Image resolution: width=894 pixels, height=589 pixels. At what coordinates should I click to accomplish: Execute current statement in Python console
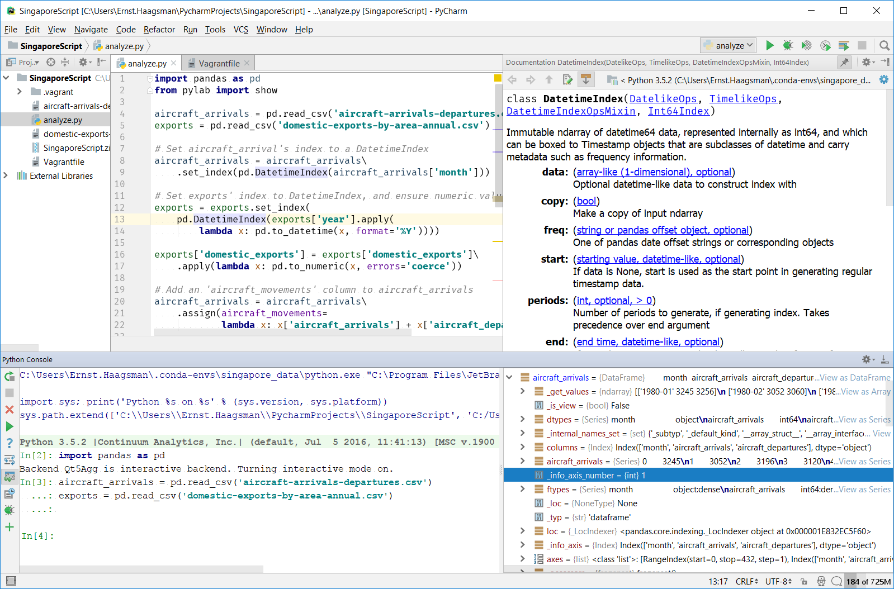click(x=10, y=426)
